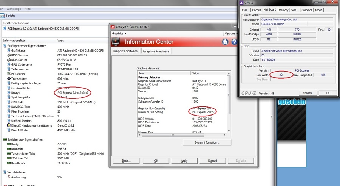This screenshot has width=340, height=186.
Task: Click the DirectX Hardwareunterstützung icon
Action: 9,125
